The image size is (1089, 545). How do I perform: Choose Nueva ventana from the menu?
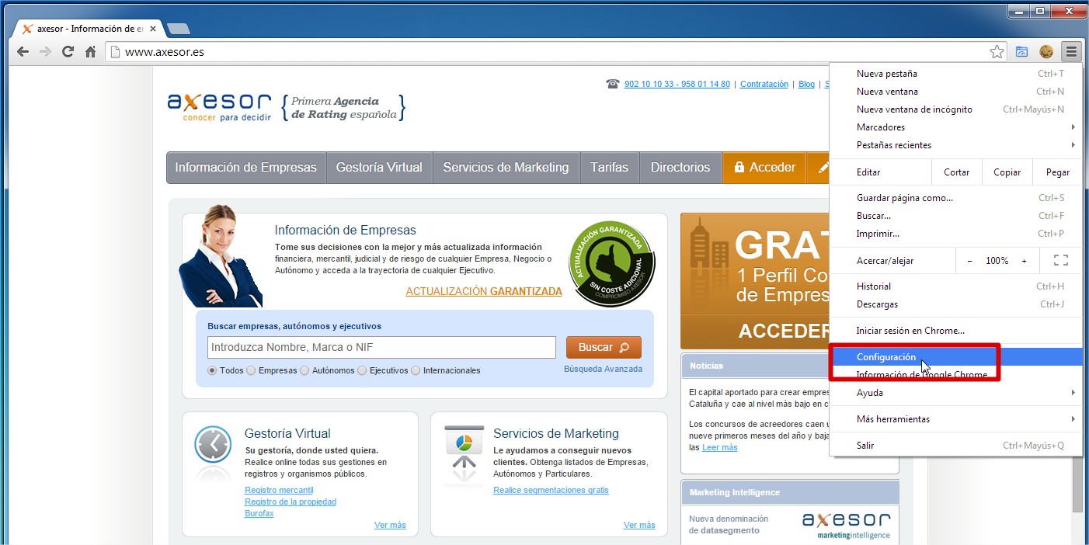956,92
